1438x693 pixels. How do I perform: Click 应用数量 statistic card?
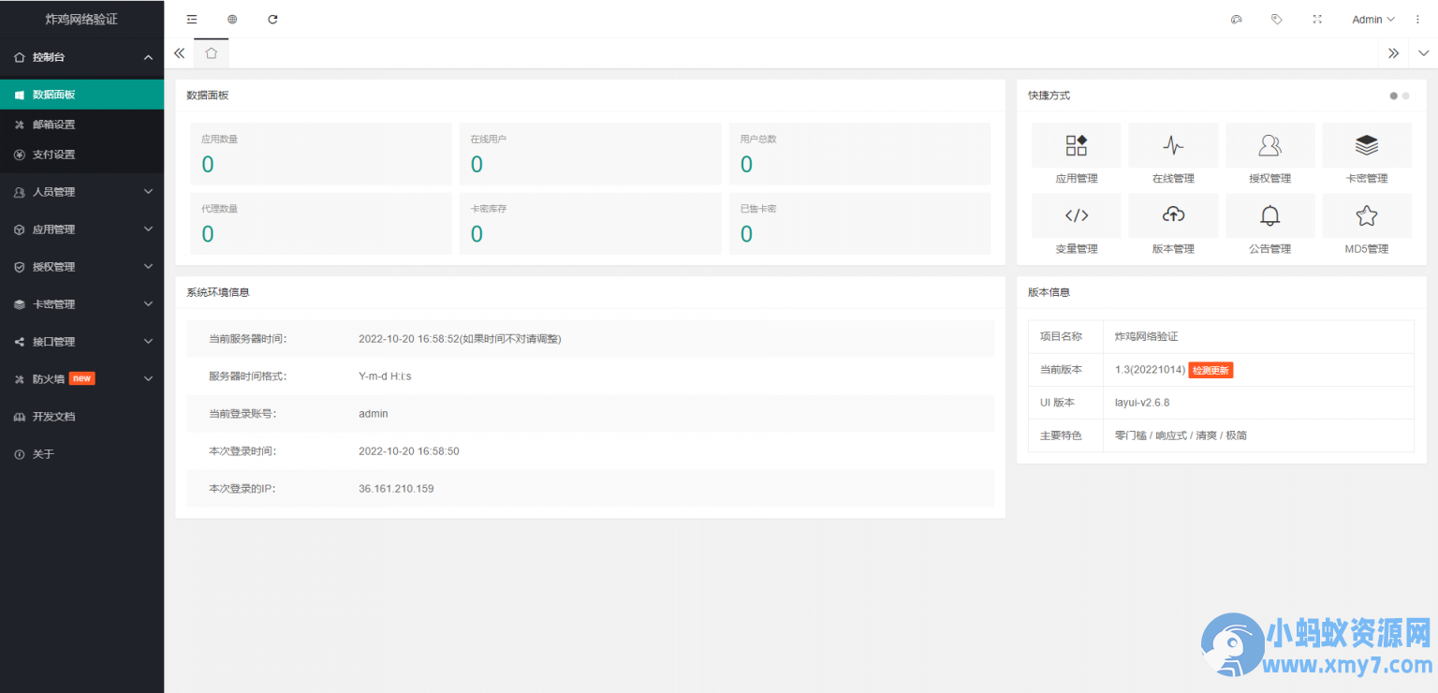(x=321, y=154)
